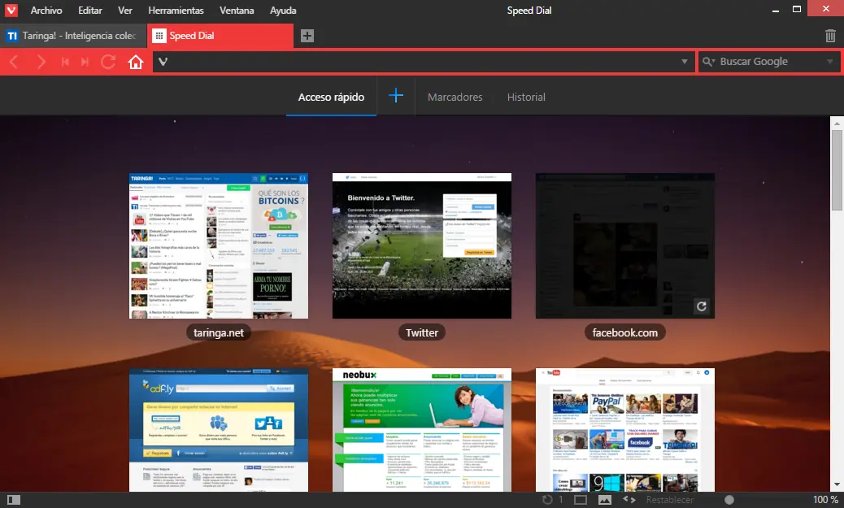Click the rewind navigation icon
Screen dimensions: 844x508
65,62
